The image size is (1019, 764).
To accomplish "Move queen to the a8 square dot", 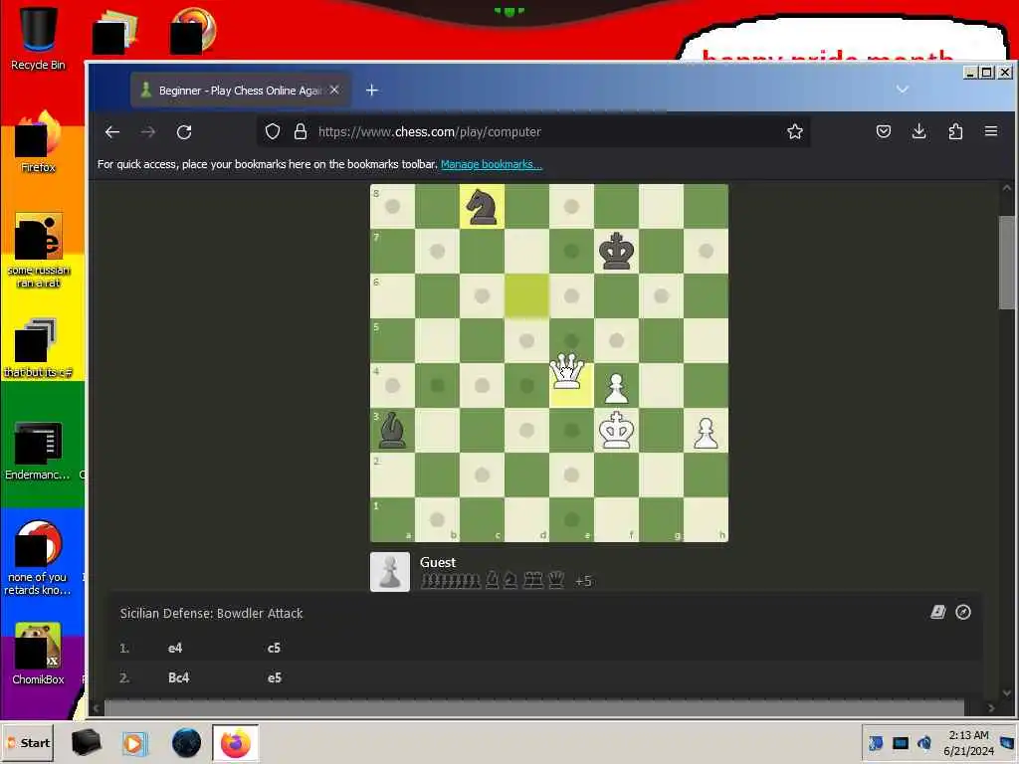I will click(392, 206).
